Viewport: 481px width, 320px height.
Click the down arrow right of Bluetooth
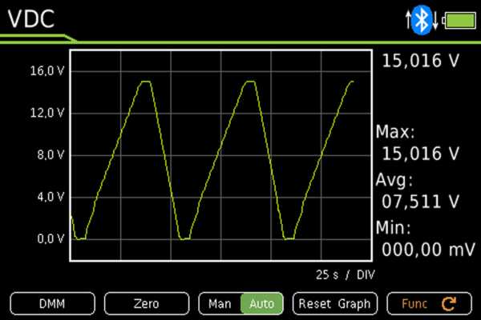(x=434, y=22)
